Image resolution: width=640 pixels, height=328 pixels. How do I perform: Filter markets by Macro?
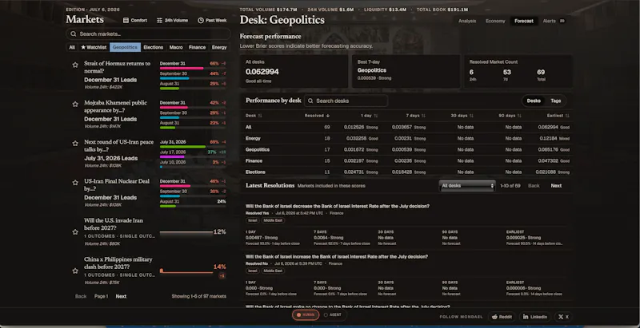point(176,48)
